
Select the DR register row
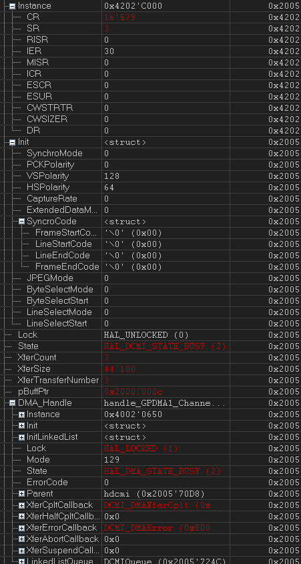tap(150, 131)
